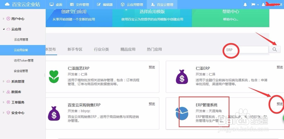Open the 百宝云管理 tab
This screenshot has width=284, height=139.
(x=162, y=5)
